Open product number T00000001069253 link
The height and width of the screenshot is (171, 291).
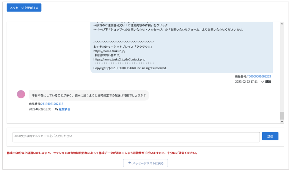(x=259, y=76)
